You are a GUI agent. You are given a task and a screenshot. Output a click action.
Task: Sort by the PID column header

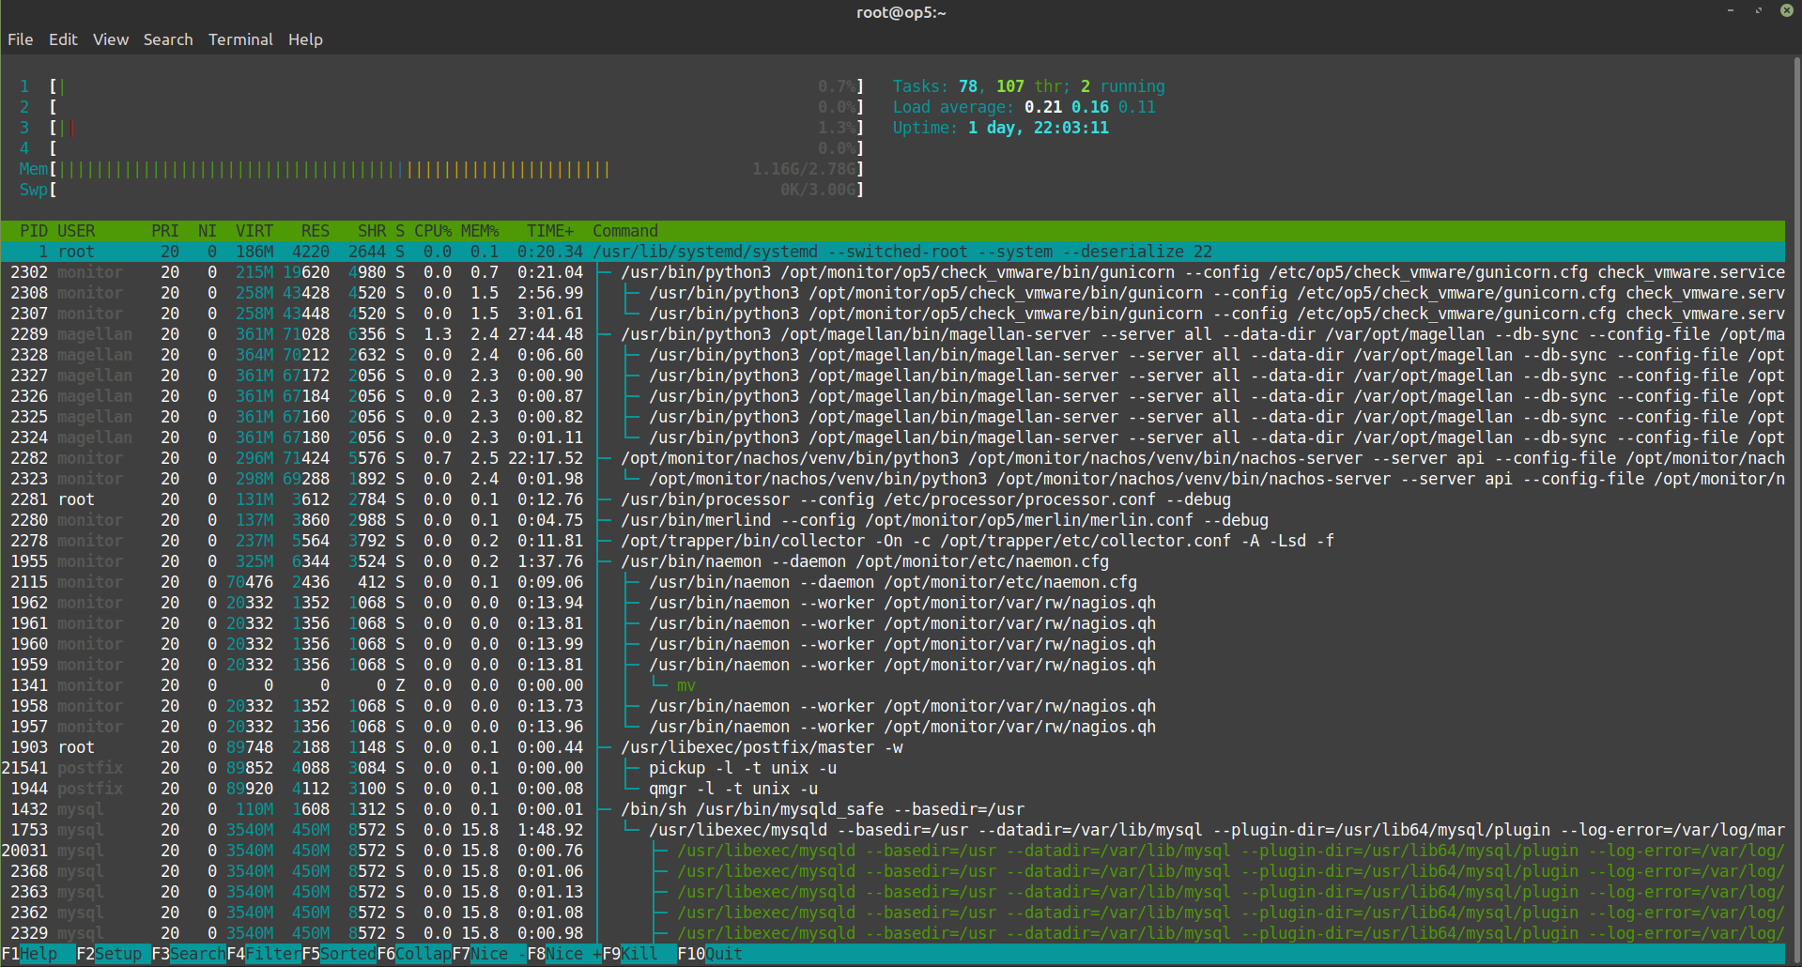[34, 231]
